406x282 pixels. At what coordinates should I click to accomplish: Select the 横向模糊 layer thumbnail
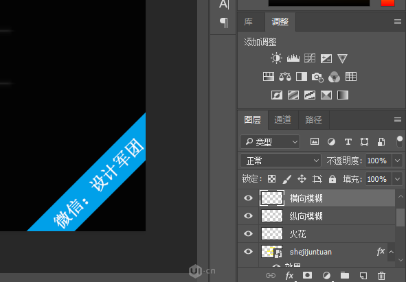tap(272, 198)
